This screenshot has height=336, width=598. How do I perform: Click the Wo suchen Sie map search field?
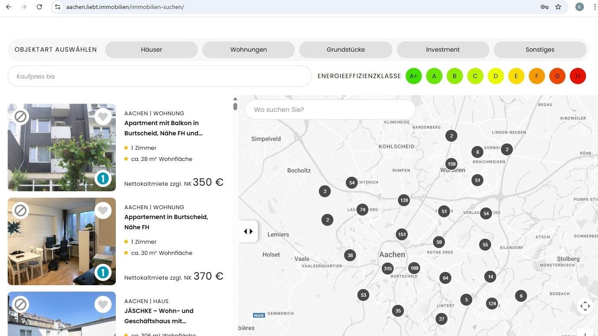click(x=330, y=109)
